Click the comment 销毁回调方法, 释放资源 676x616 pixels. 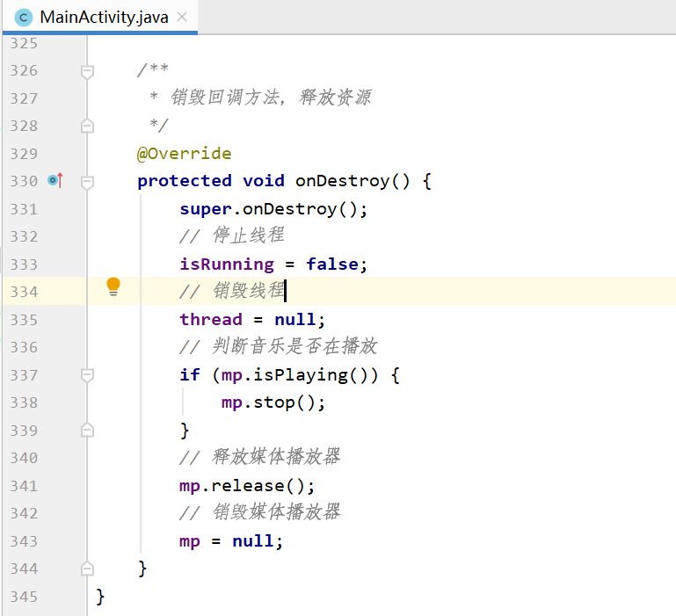[271, 97]
